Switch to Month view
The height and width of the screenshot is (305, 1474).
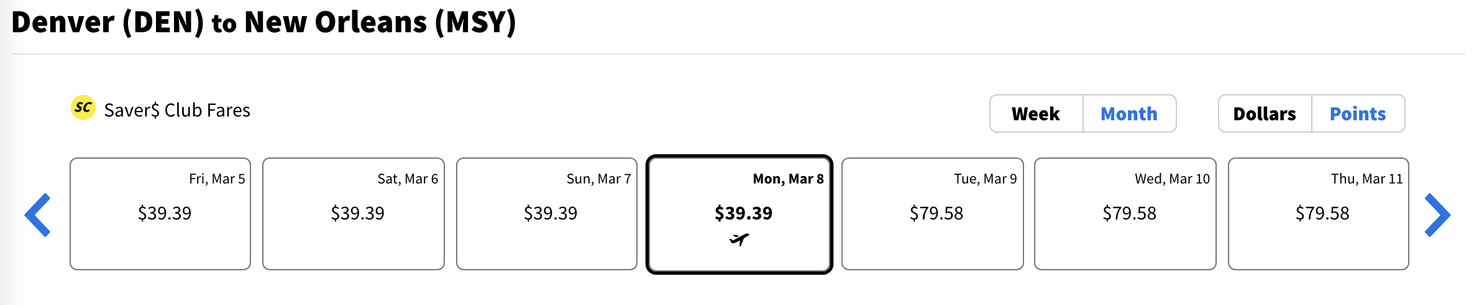(x=1129, y=113)
